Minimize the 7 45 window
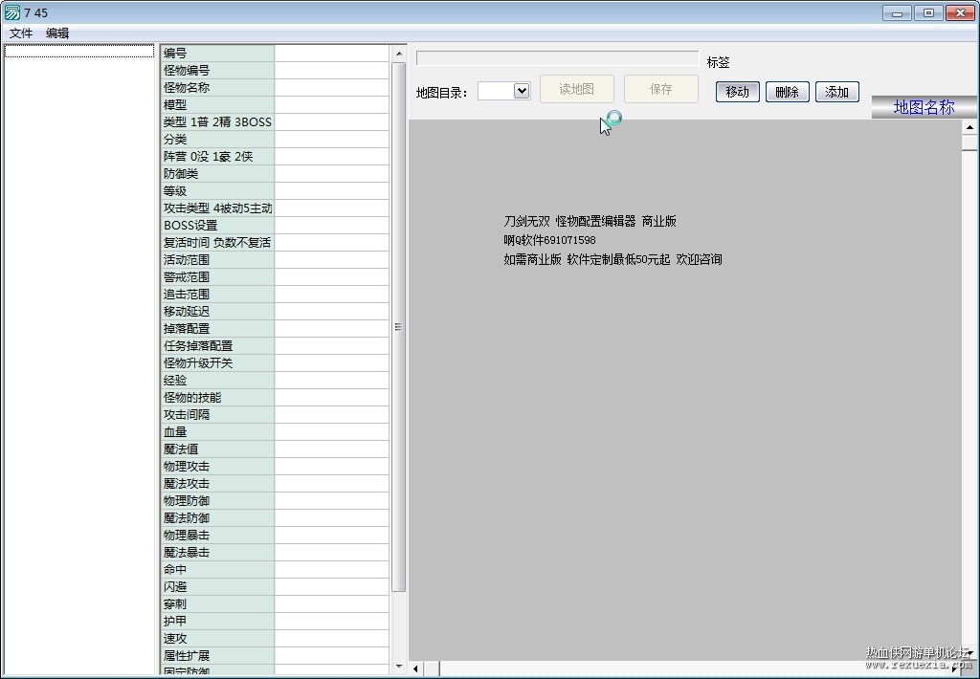980x679 pixels. (x=897, y=13)
